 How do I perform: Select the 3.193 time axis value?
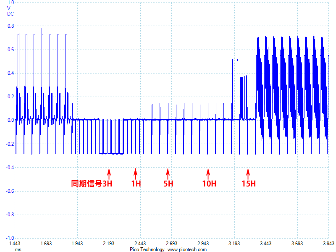[234, 244]
